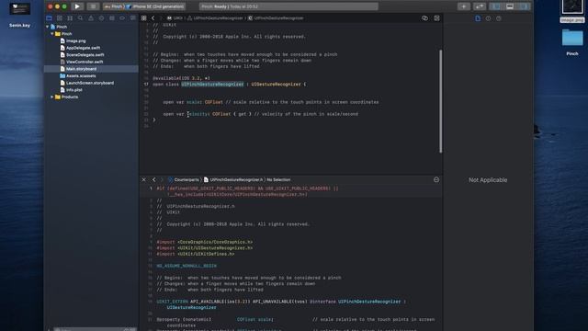Show the Debug navigator
Screen dimensions: 588x331
(112, 18)
